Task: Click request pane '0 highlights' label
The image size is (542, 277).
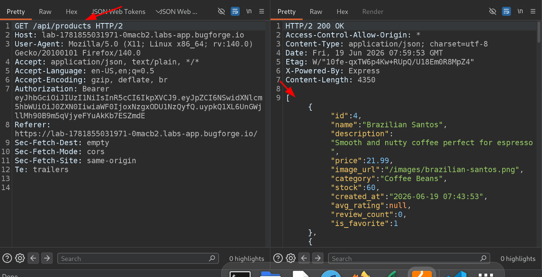Action: tap(247, 259)
